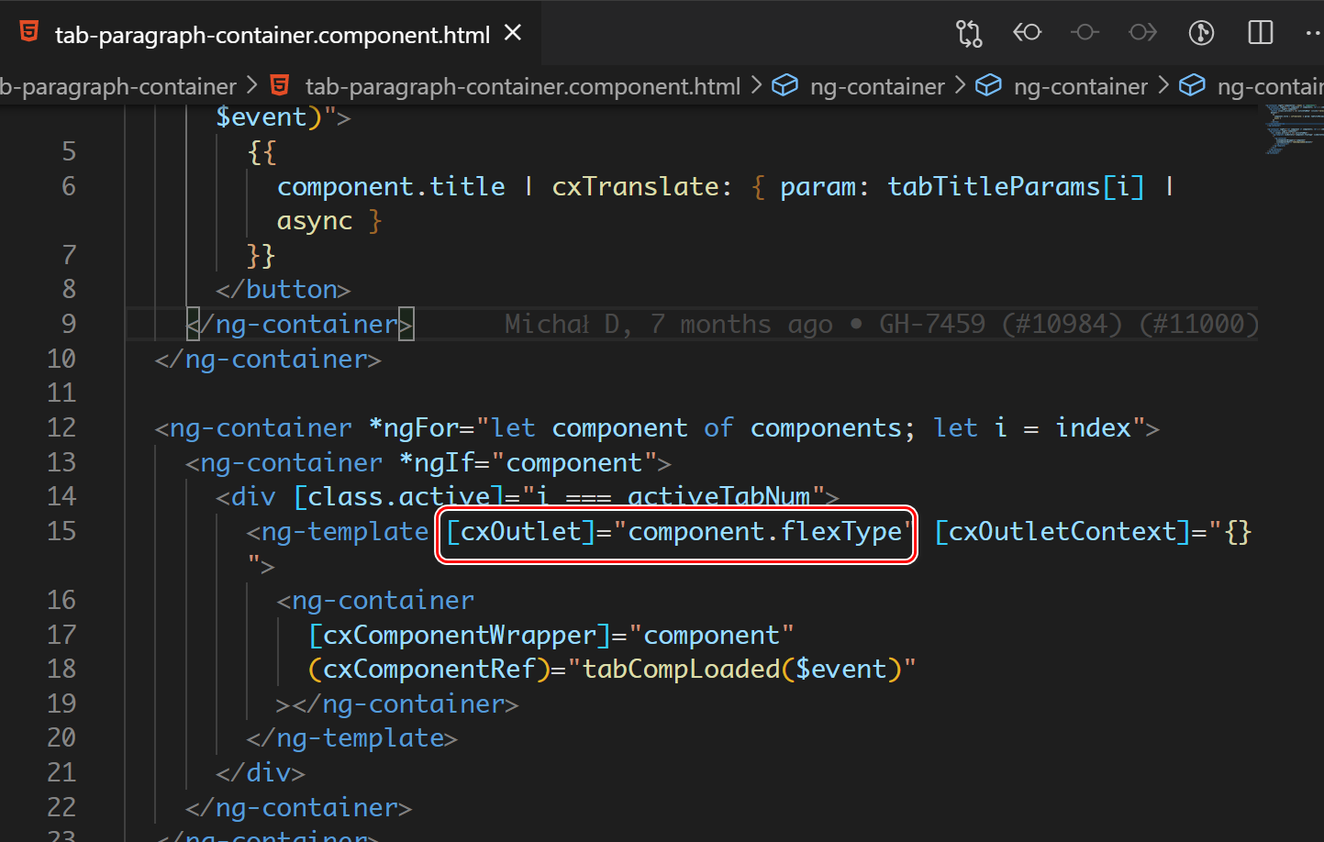Click the first ng-container cube symbol icon
Screen dimensions: 1324x842
(784, 85)
